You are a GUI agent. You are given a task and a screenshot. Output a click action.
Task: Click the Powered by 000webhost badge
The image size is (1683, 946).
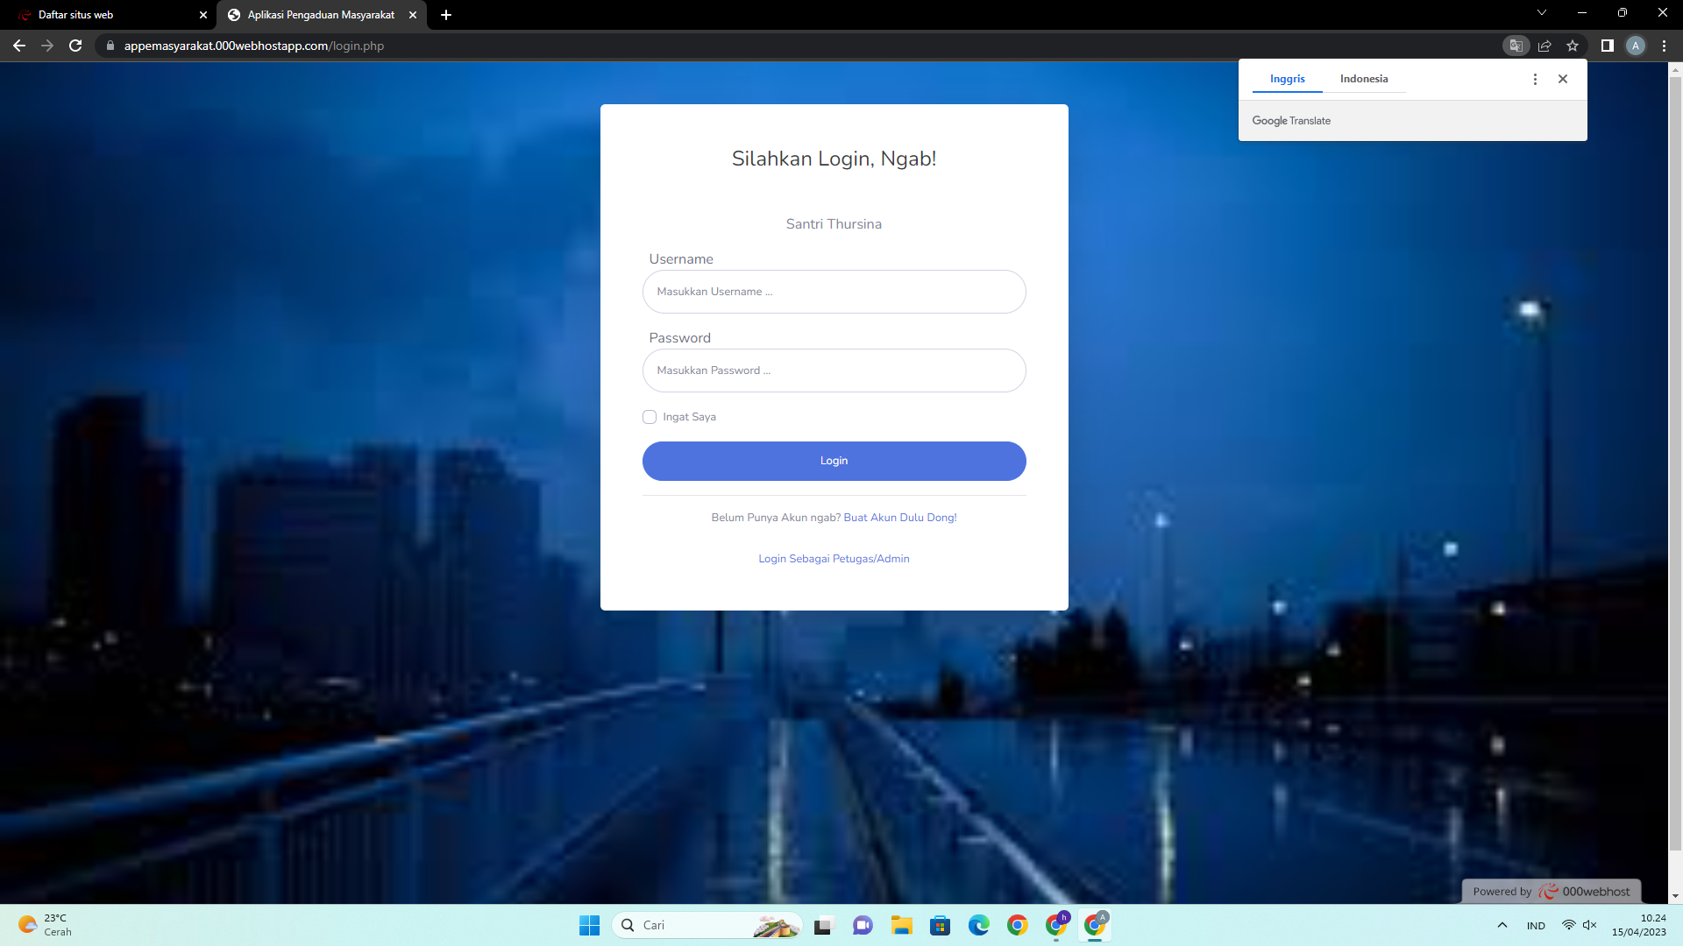coord(1552,891)
